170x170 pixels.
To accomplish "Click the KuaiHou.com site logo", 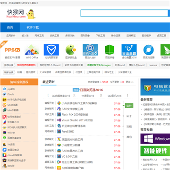I will click(x=21, y=14).
